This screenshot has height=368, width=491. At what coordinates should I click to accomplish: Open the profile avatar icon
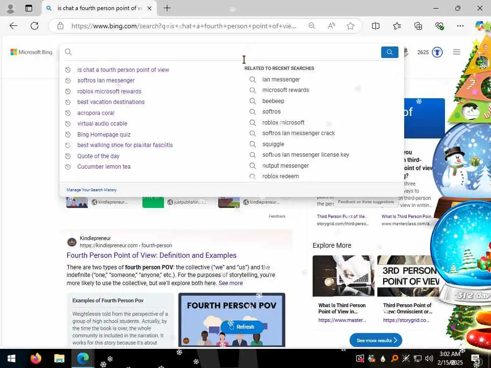[11, 8]
